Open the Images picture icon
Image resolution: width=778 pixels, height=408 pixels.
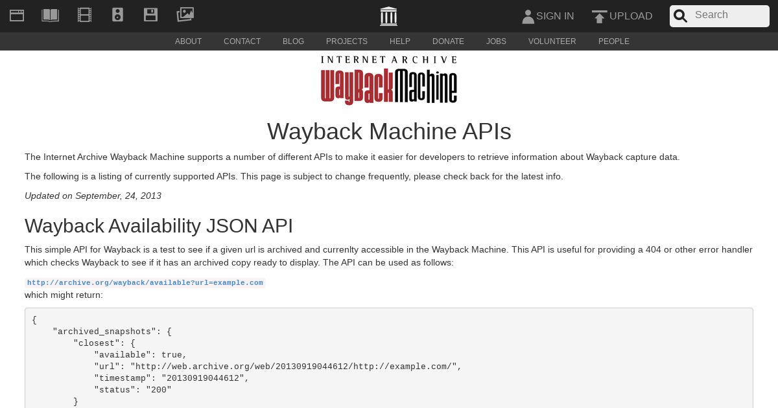[185, 14]
